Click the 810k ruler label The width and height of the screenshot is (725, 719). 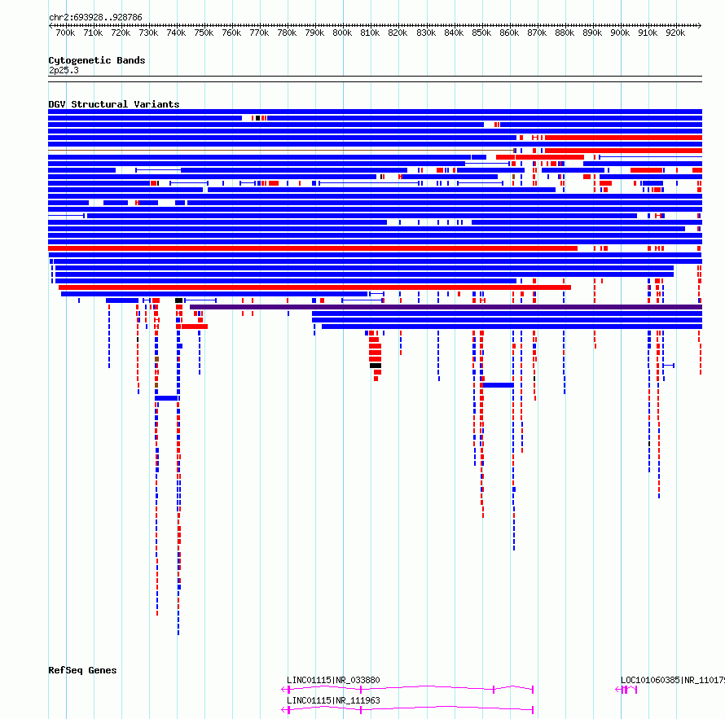coord(371,33)
